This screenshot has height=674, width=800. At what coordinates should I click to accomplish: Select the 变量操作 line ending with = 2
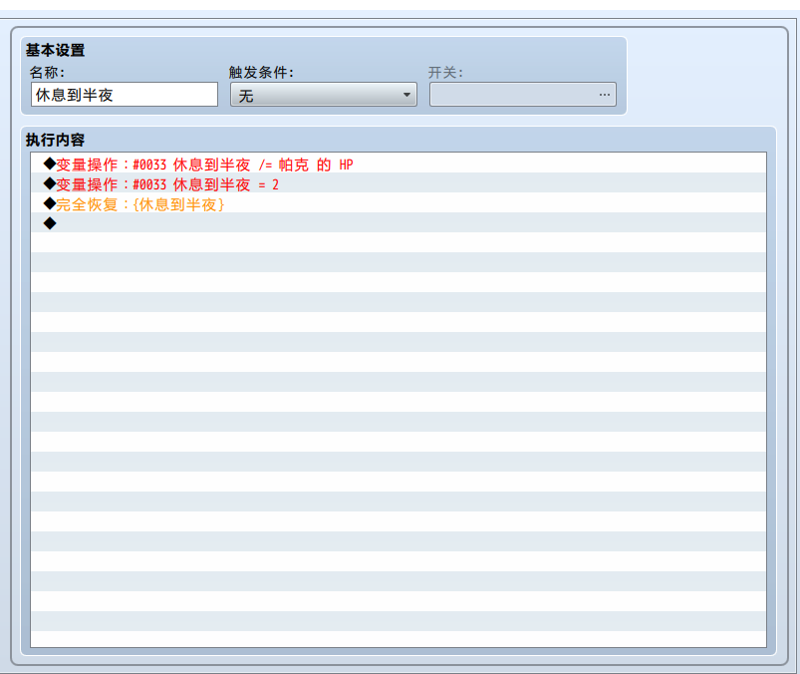[x=399, y=183]
